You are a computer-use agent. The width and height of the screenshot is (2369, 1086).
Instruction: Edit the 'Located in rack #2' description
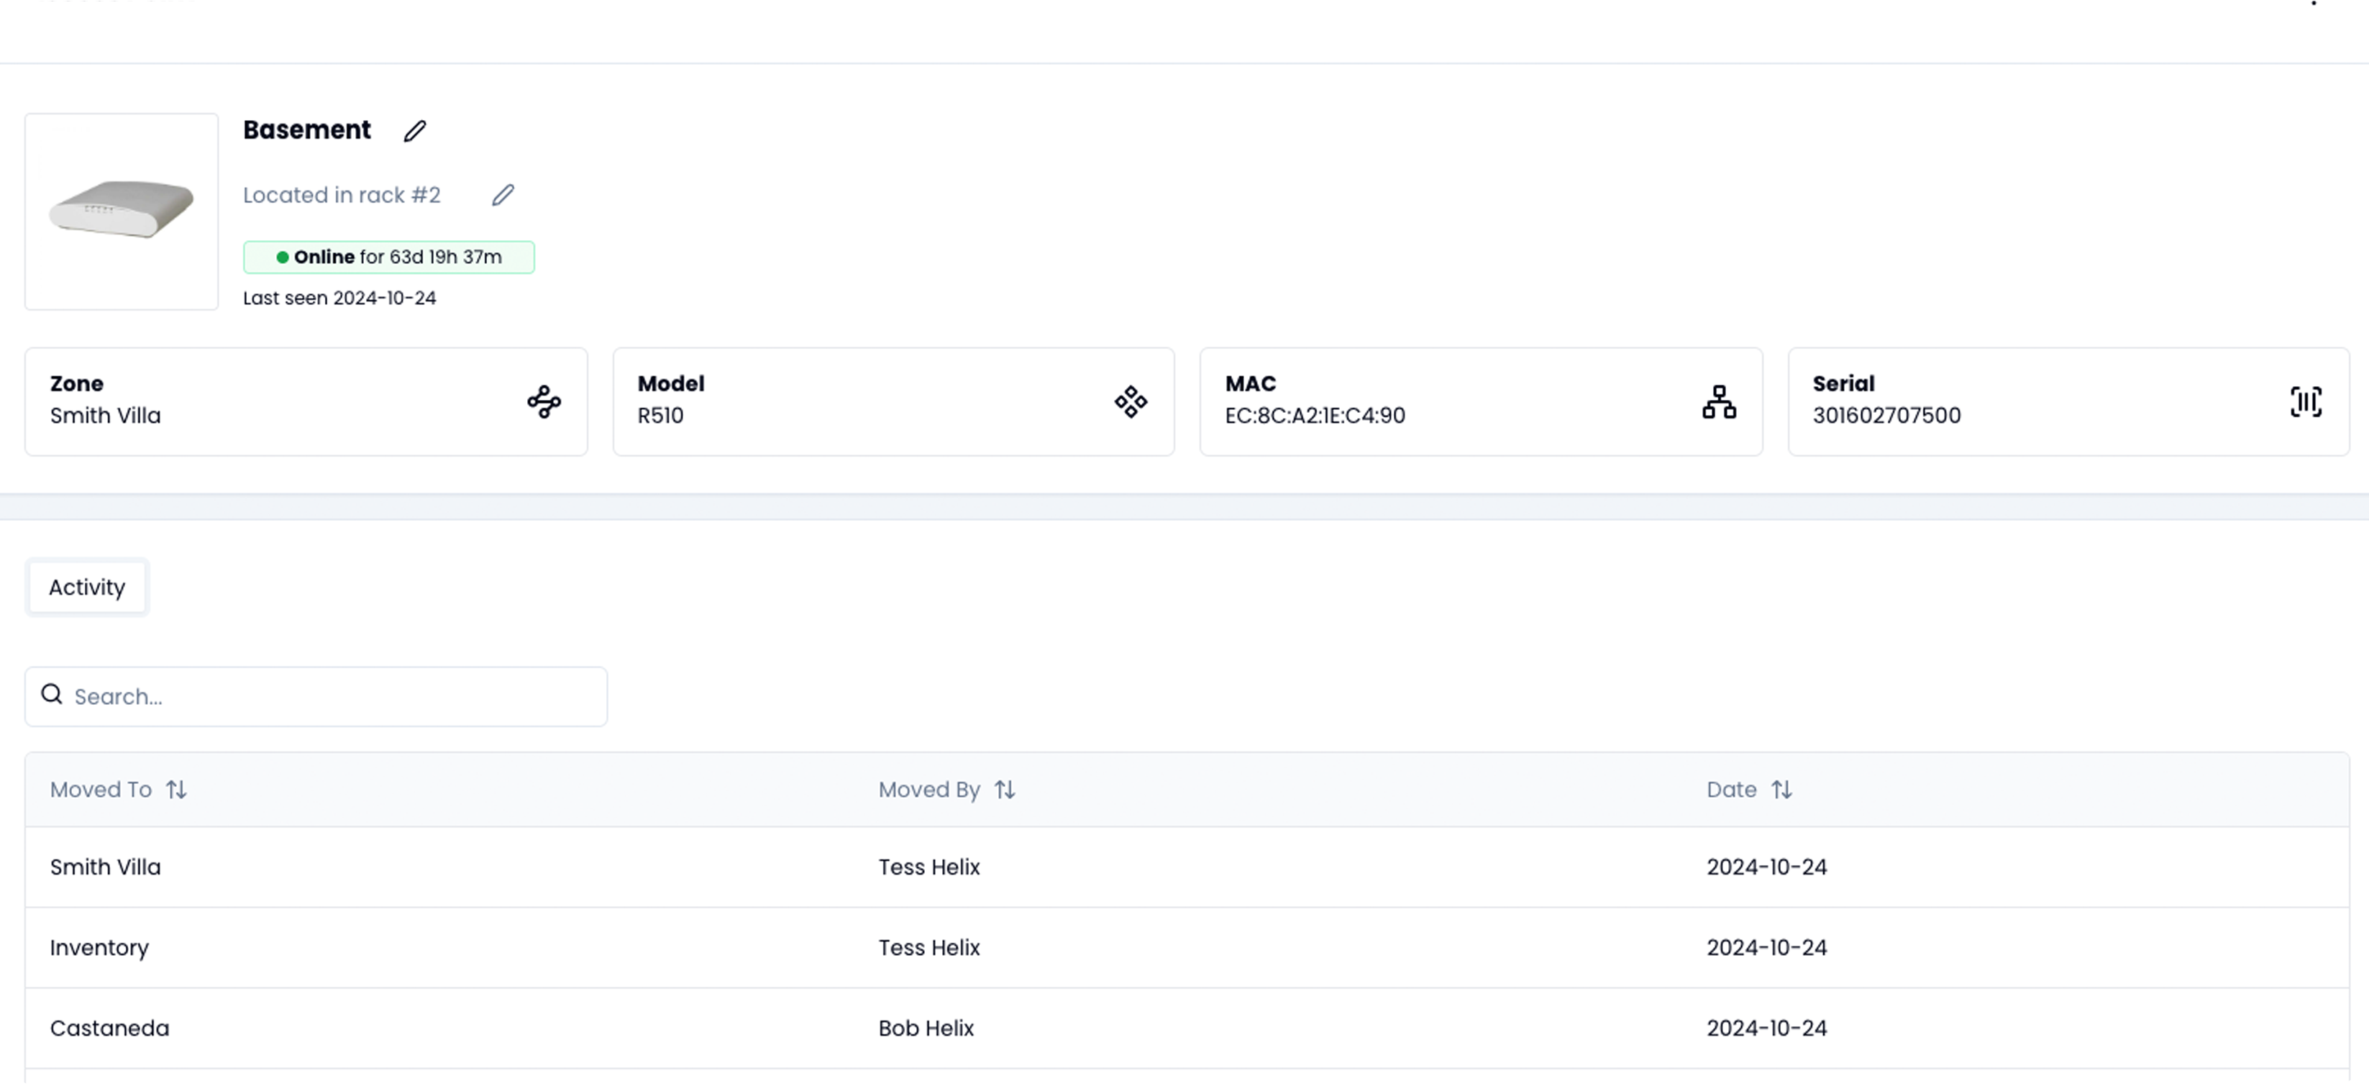click(502, 195)
